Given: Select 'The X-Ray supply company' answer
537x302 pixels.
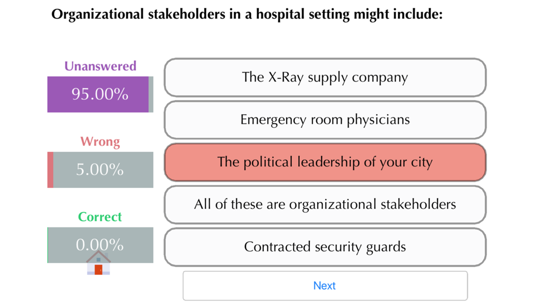Looking at the screenshot, I should (x=325, y=77).
